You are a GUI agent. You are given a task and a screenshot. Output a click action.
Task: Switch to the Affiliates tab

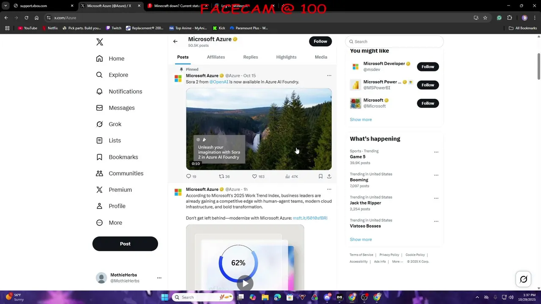coord(216,57)
